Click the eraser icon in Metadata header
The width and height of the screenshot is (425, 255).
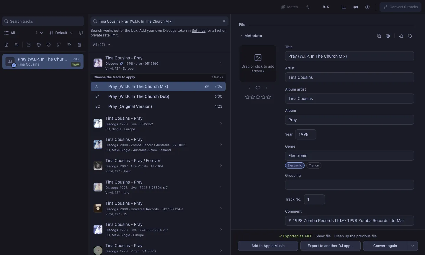tap(401, 36)
